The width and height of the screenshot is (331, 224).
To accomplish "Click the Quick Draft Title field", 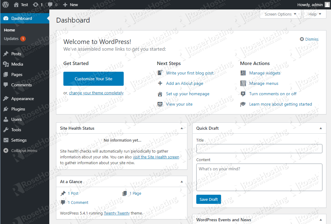I will click(x=259, y=149).
